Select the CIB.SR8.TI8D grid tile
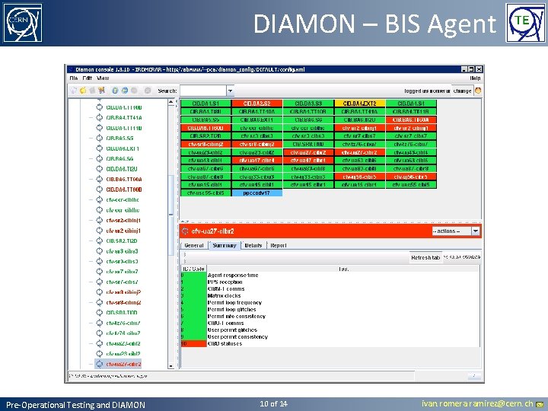The width and height of the screenshot is (548, 411). point(308,144)
